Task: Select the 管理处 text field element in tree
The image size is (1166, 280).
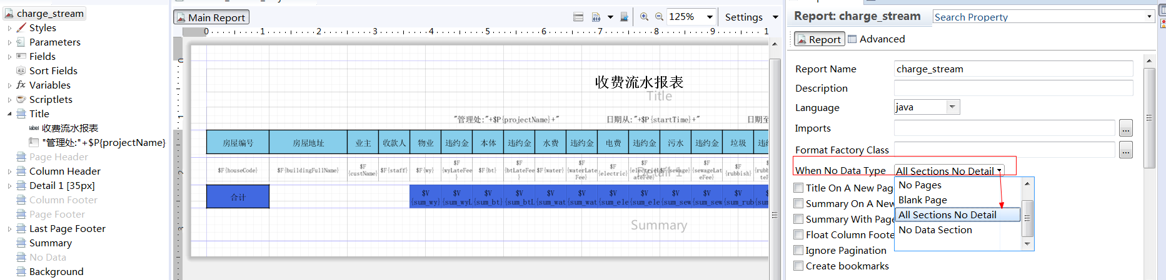Action: [x=104, y=143]
